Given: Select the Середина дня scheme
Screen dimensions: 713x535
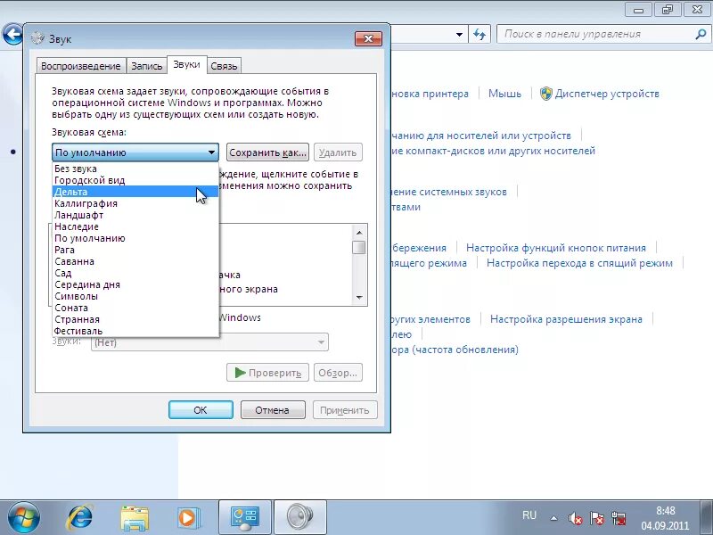Looking at the screenshot, I should [x=135, y=284].
